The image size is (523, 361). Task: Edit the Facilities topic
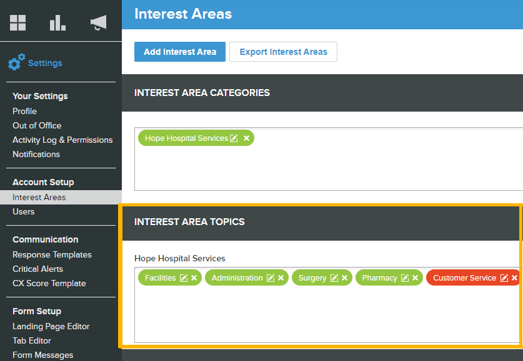pyautogui.click(x=184, y=278)
